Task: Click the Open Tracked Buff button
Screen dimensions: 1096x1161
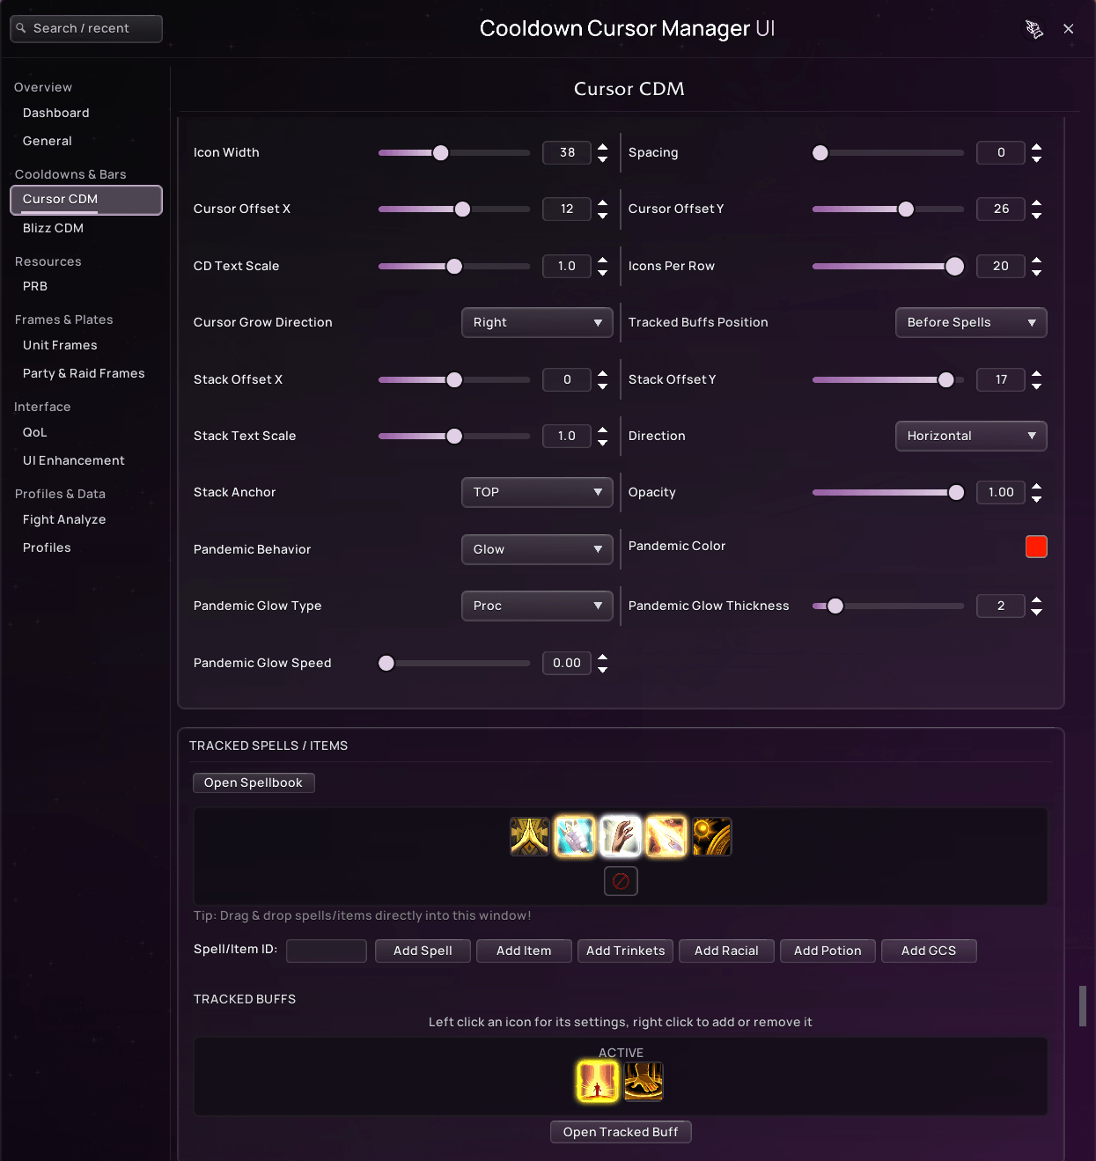Action: pos(621,1132)
